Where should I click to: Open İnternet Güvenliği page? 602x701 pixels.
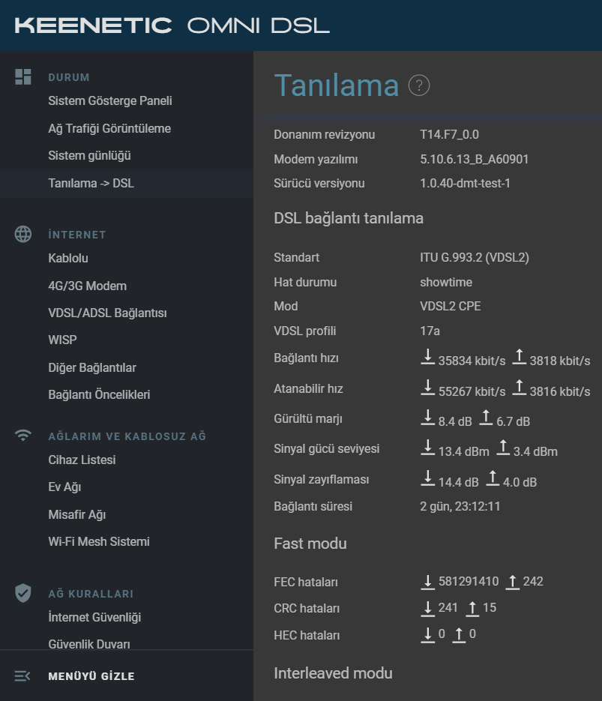(x=94, y=617)
